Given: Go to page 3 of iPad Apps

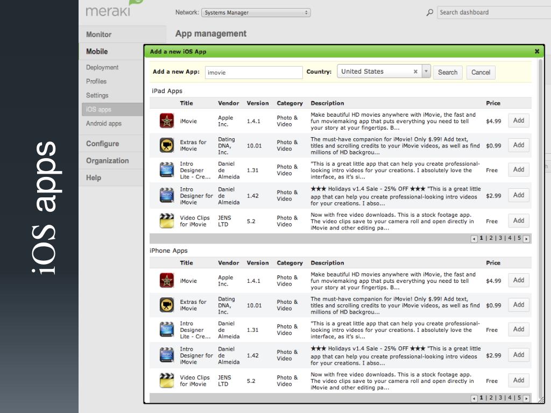Looking at the screenshot, I should click(500, 238).
